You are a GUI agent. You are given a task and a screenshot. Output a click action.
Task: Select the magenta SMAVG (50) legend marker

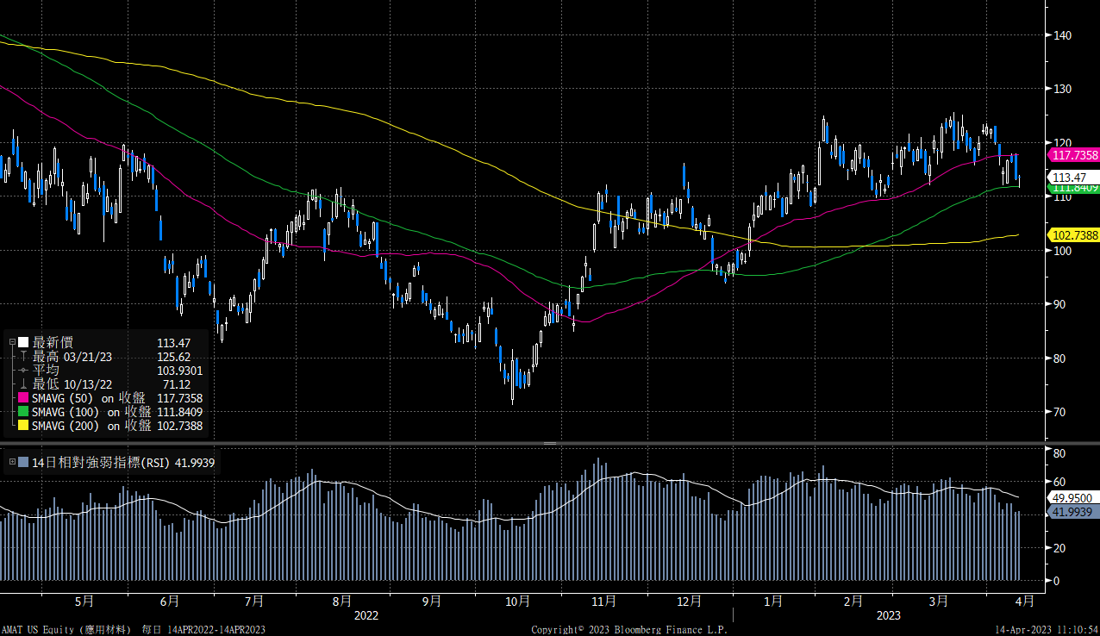[22, 397]
